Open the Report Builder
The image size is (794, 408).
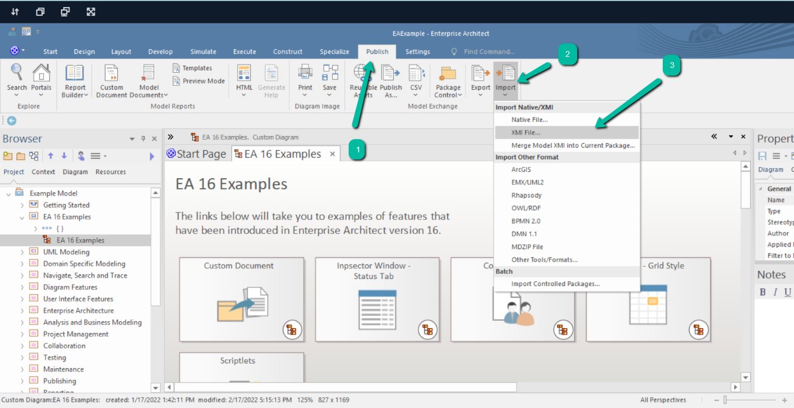click(75, 81)
